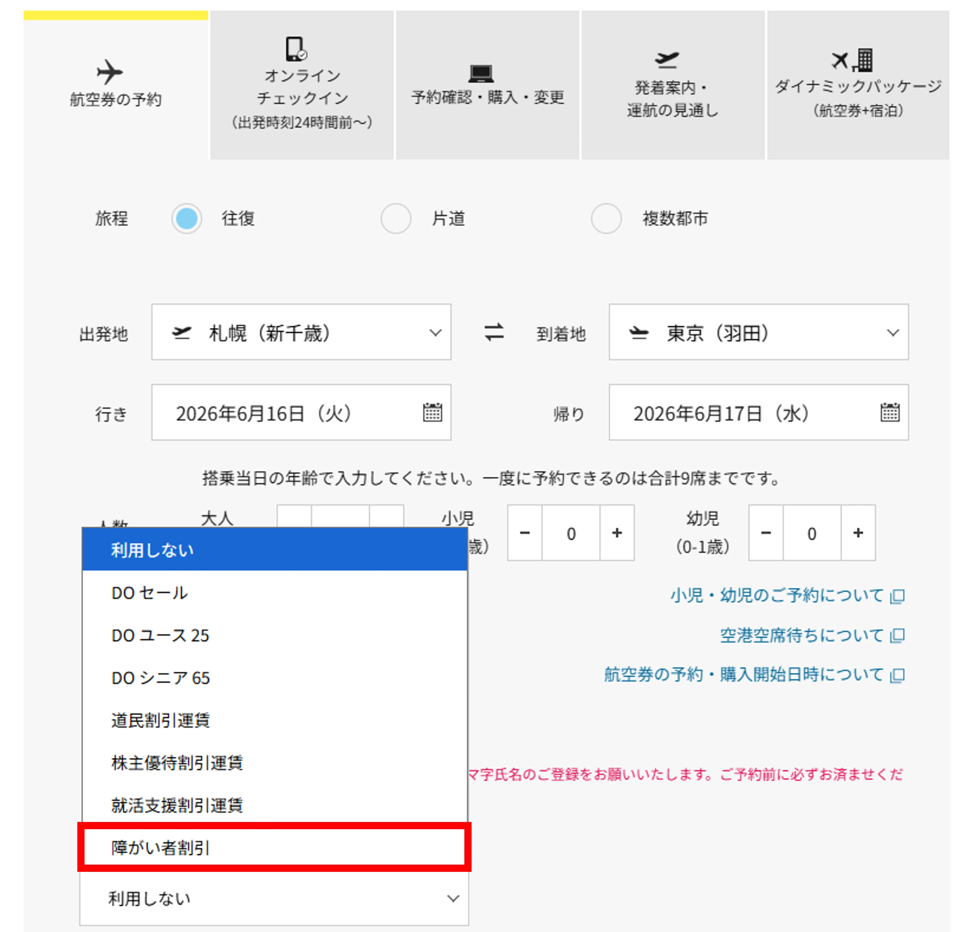
Task: Open the 出発地 departure airport dropdown
Action: [301, 332]
